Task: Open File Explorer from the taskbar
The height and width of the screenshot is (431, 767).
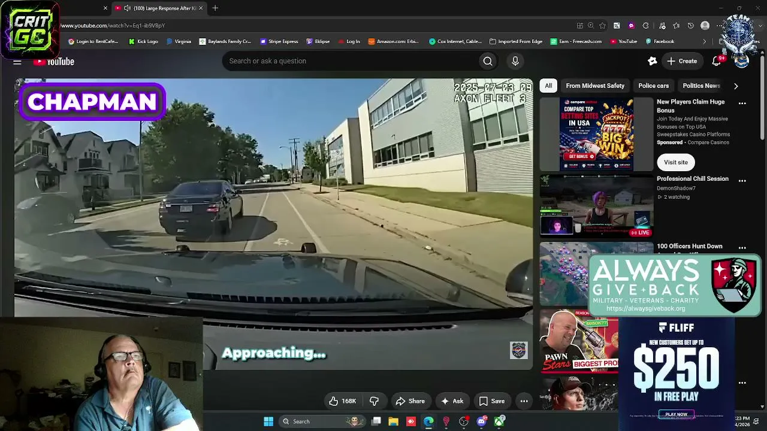Action: [393, 421]
